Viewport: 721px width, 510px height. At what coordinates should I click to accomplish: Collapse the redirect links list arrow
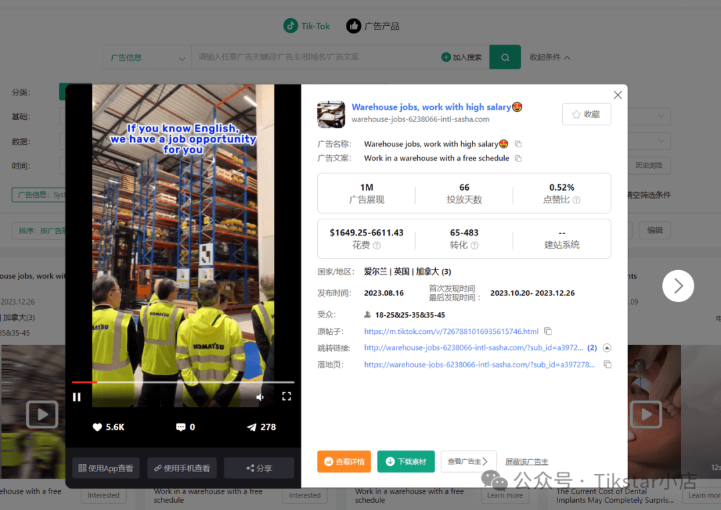point(607,347)
